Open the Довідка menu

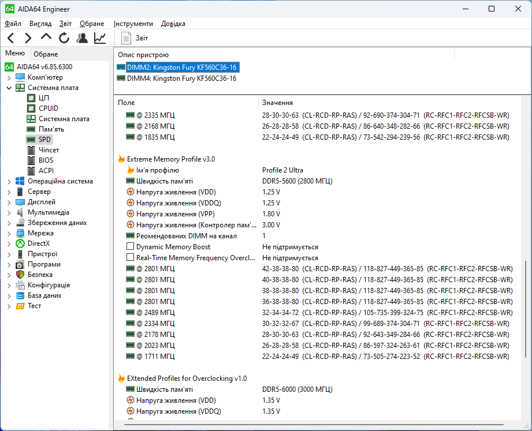pos(173,24)
